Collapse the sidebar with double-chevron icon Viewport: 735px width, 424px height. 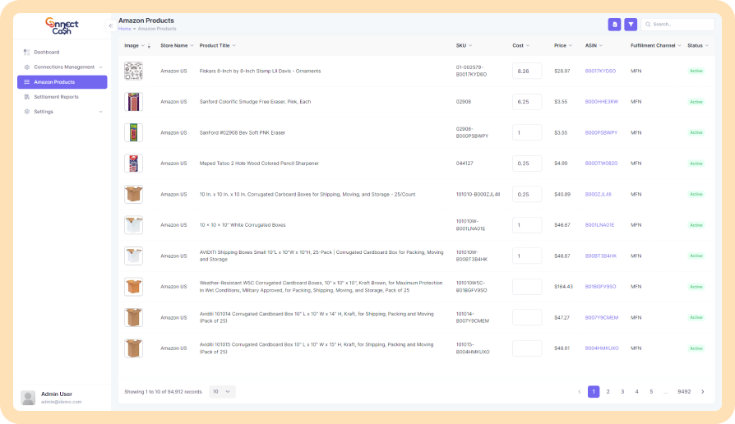click(110, 25)
